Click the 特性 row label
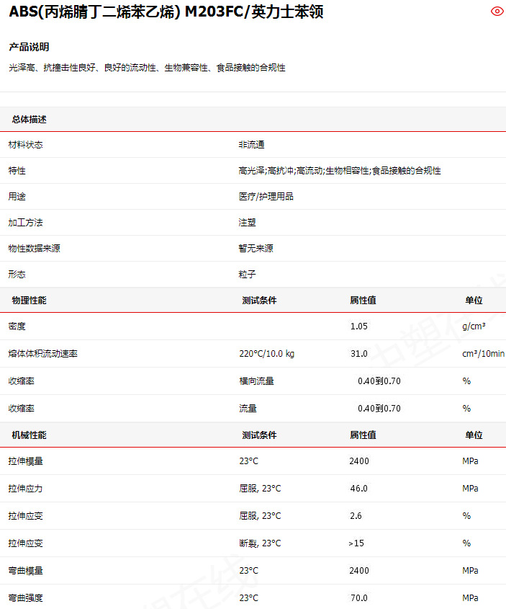Screen dimensions: 506x609 pos(17,171)
